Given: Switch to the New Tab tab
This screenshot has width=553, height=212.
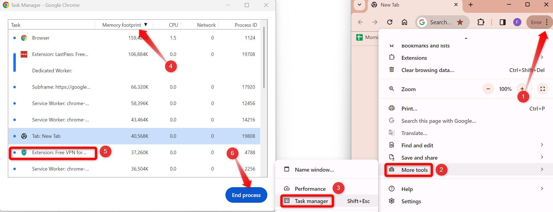Looking at the screenshot, I should tap(414, 5).
